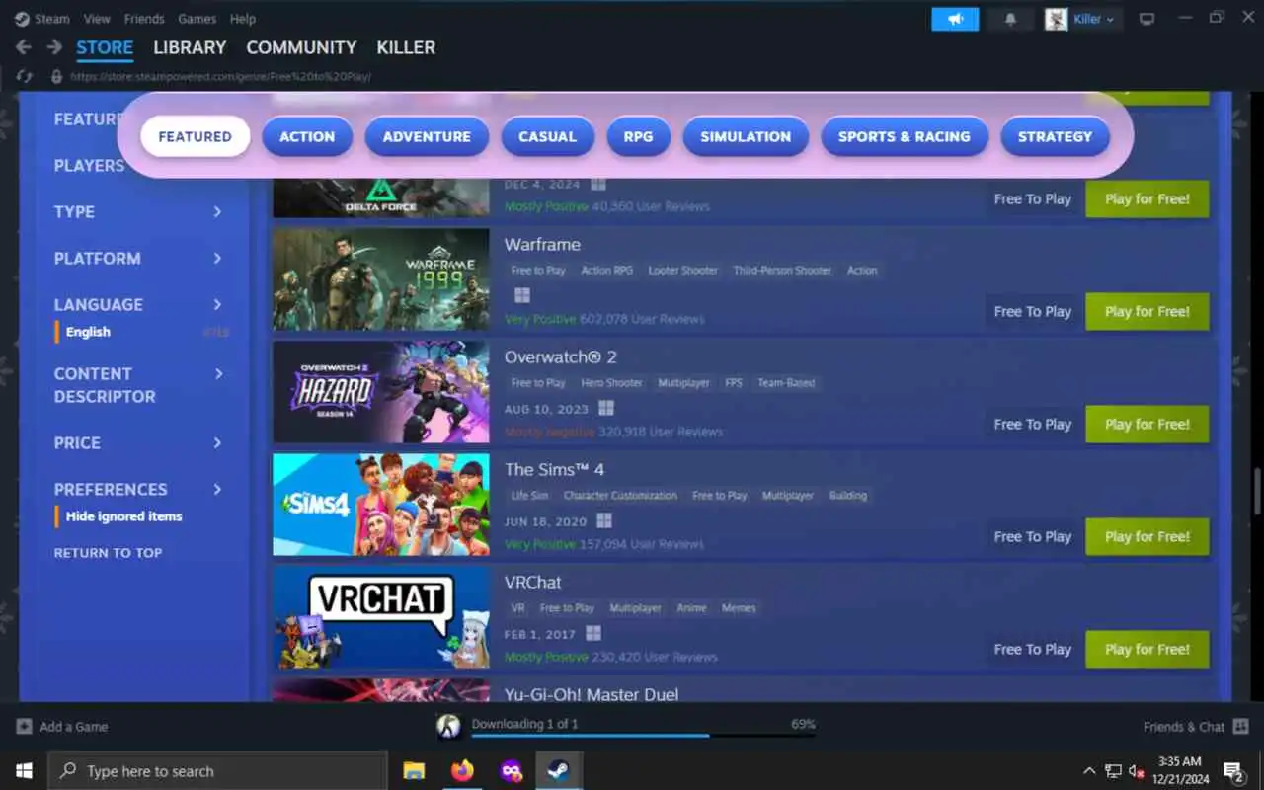The image size is (1264, 790).
Task: Click the Windows platform icon under Warframe
Action: click(x=522, y=295)
